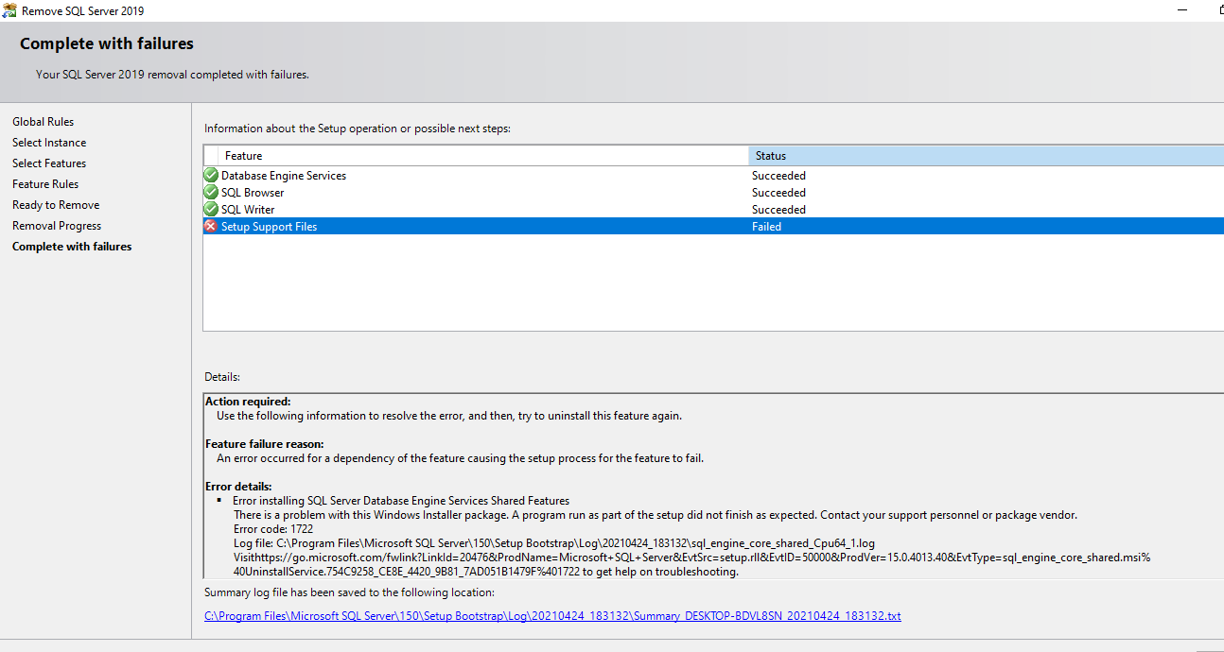
Task: Select the SQL Writer feature row
Action: point(713,209)
